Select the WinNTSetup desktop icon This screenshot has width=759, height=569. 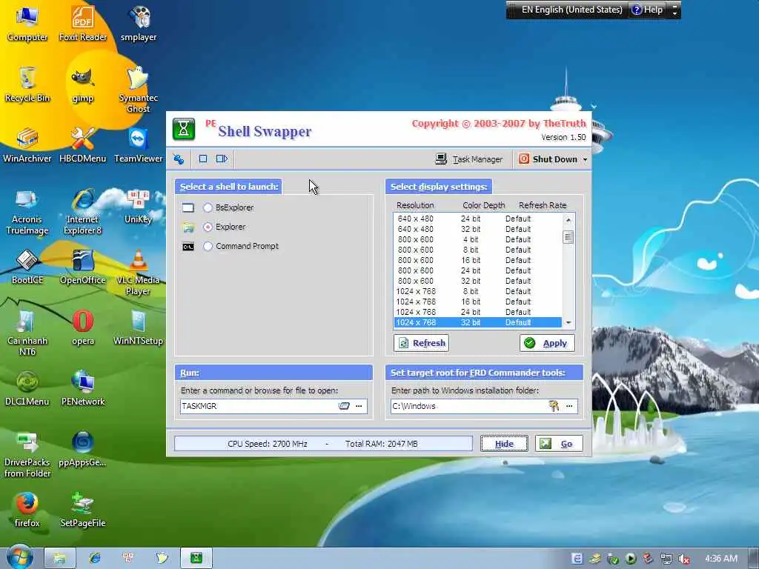(x=139, y=328)
